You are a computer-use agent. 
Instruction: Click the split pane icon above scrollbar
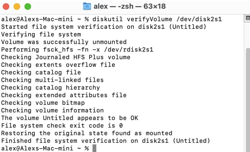(x=248, y=18)
